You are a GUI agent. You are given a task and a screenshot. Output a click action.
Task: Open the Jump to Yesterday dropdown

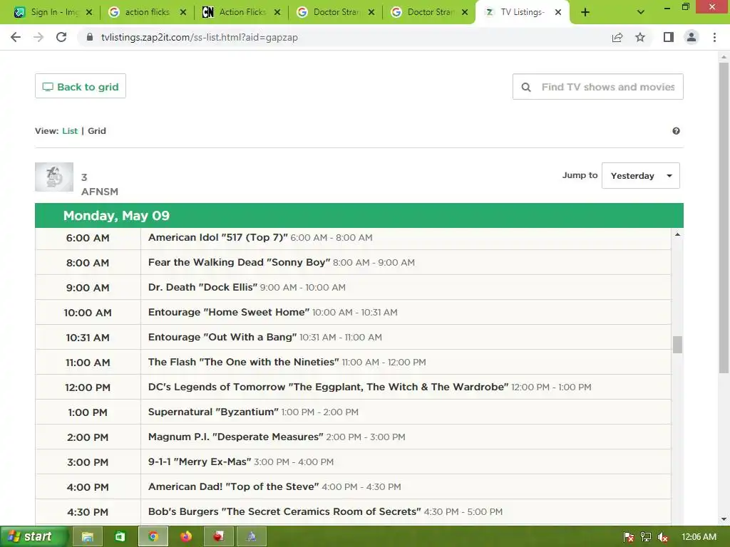(x=641, y=175)
